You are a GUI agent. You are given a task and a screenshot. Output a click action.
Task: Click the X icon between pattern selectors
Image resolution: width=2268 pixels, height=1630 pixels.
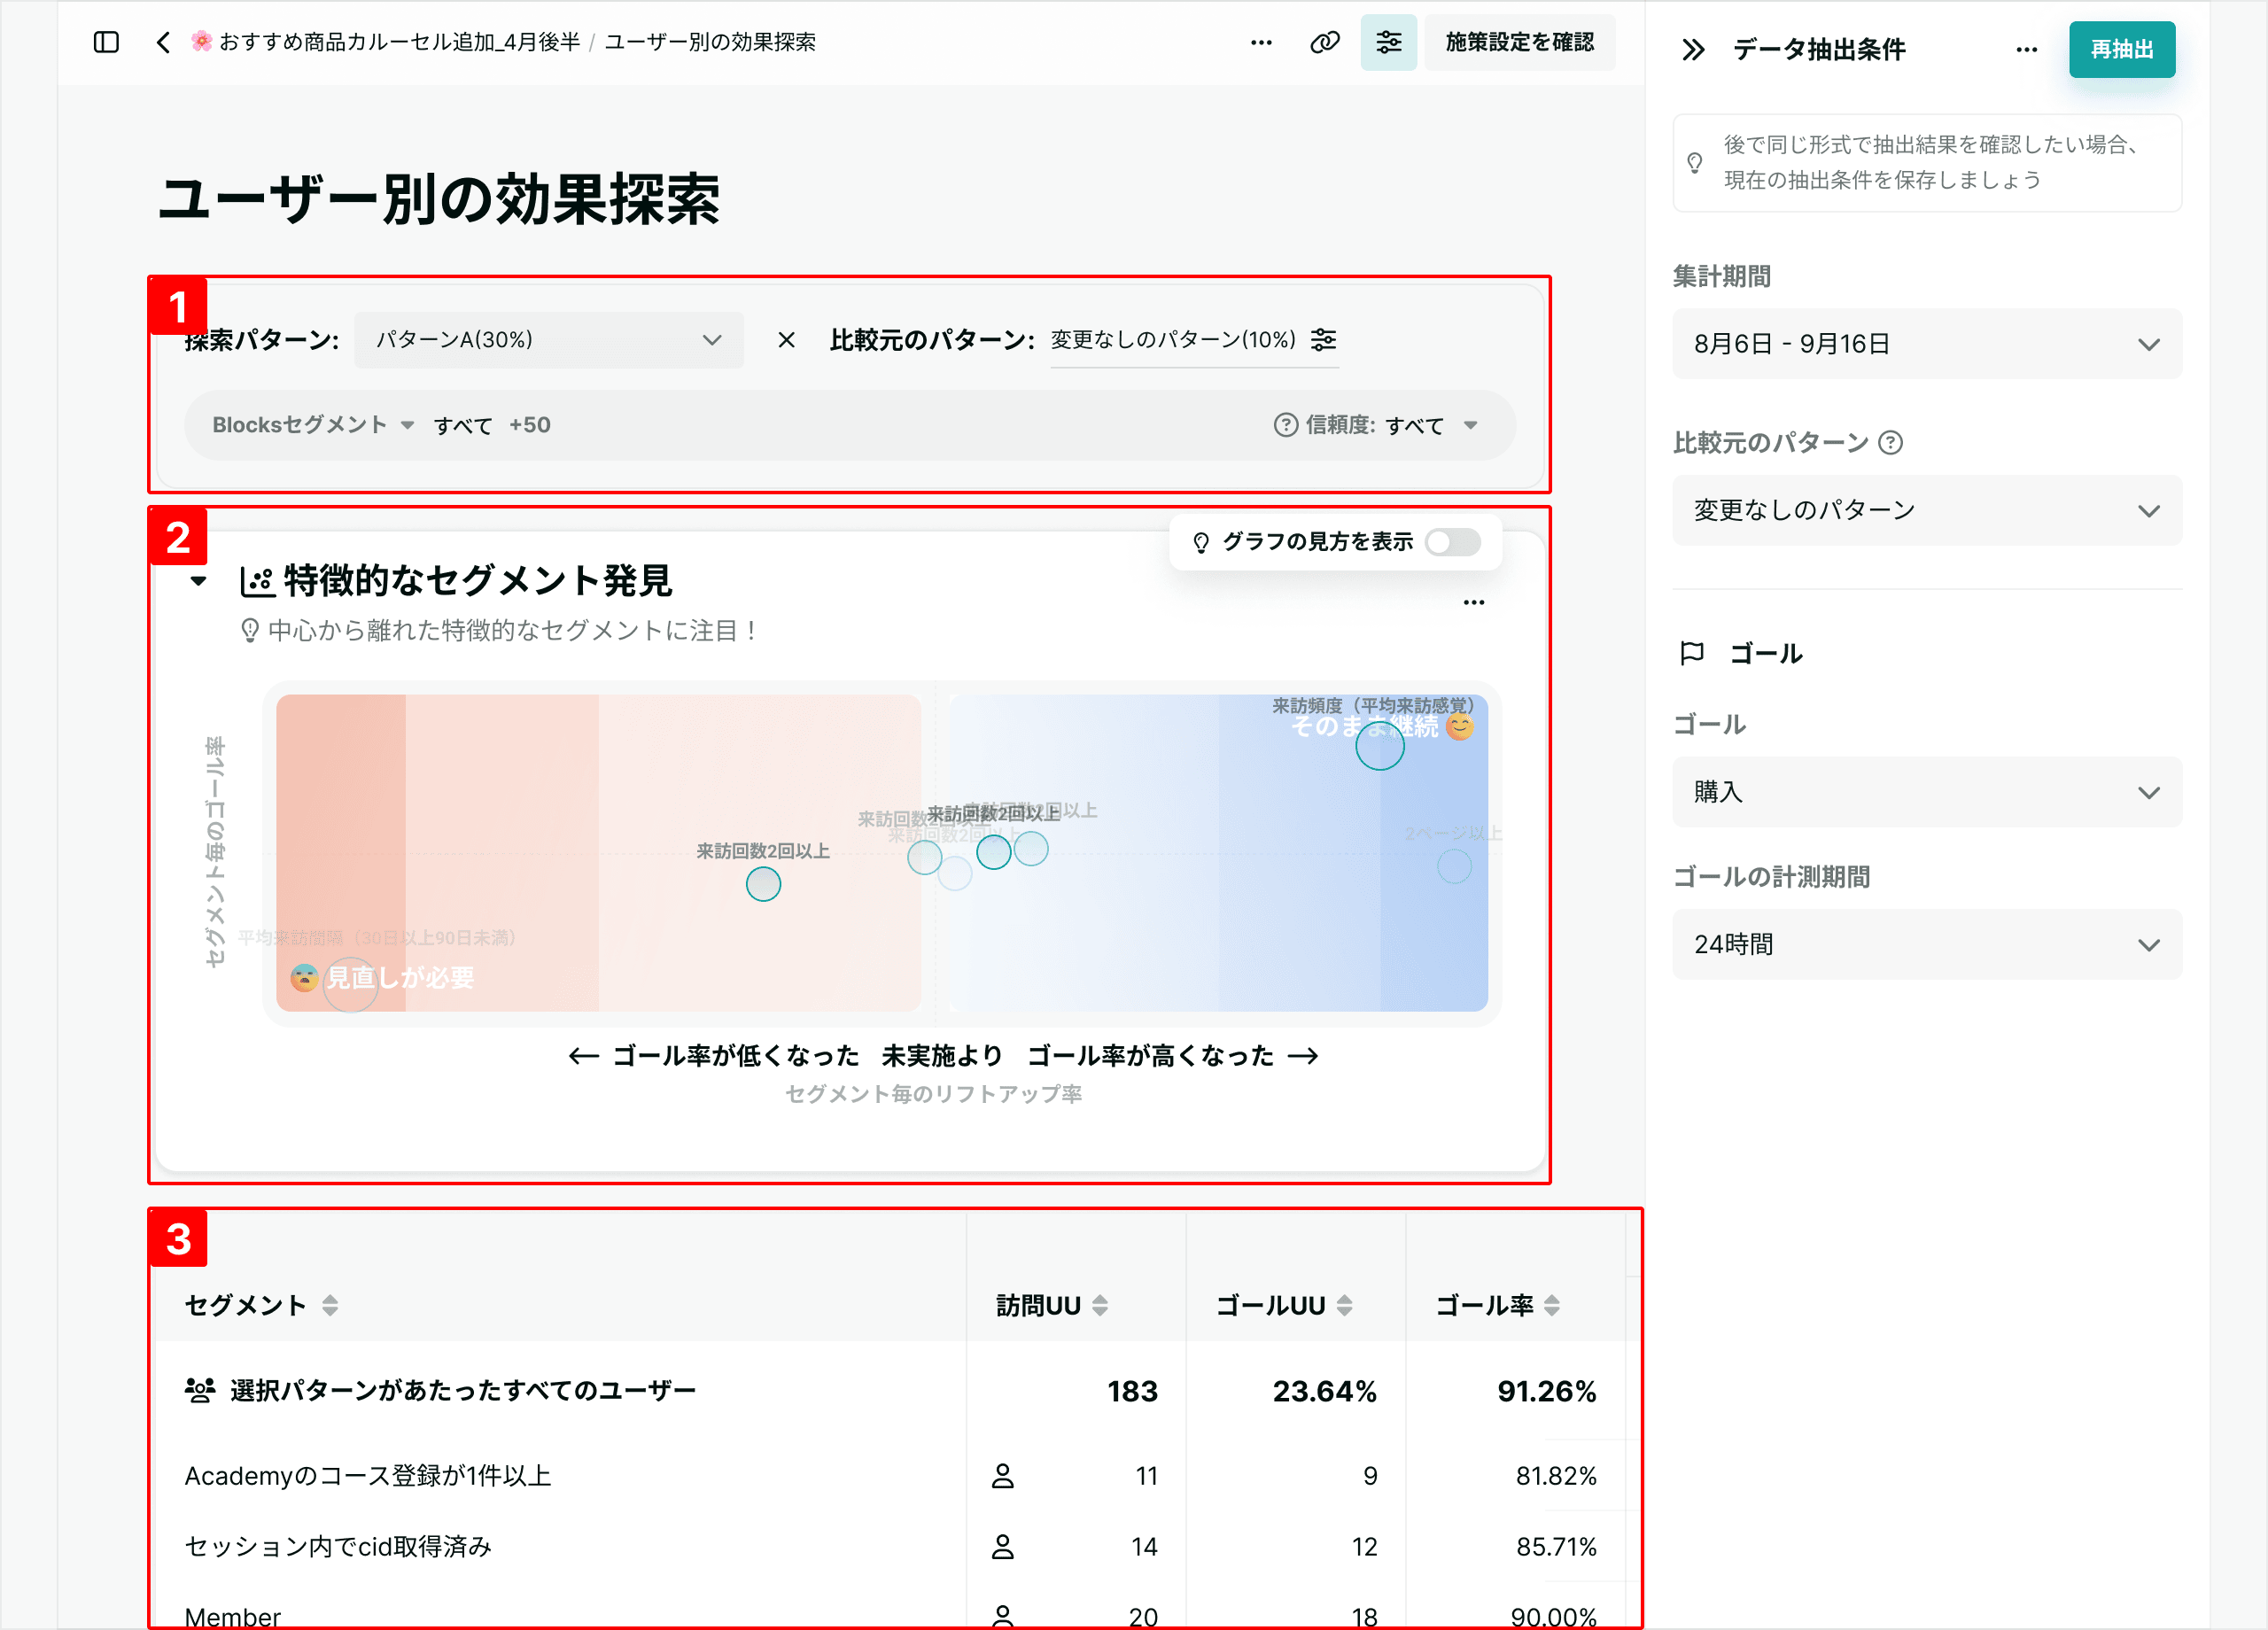point(786,340)
